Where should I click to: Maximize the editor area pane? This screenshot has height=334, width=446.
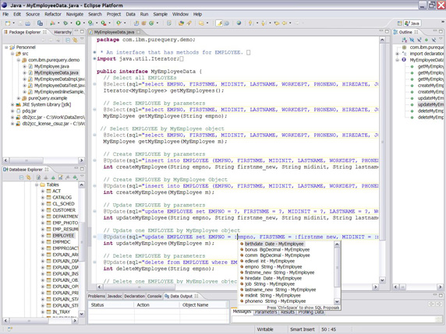387,31
